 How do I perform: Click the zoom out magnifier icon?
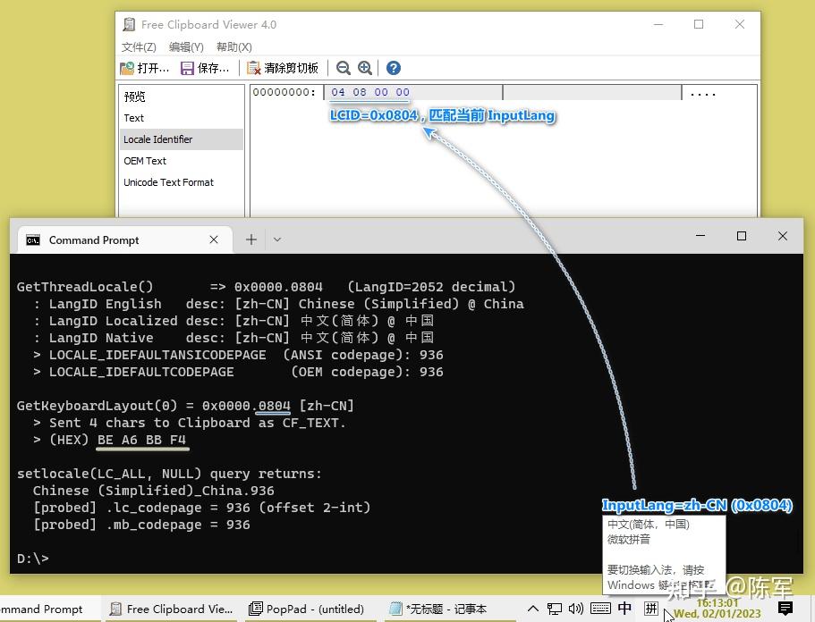click(x=344, y=68)
